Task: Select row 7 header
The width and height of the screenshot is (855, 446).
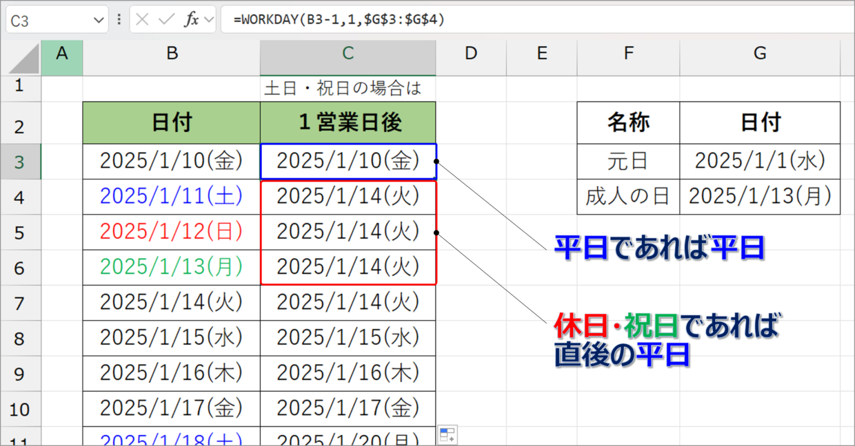Action: 19,303
